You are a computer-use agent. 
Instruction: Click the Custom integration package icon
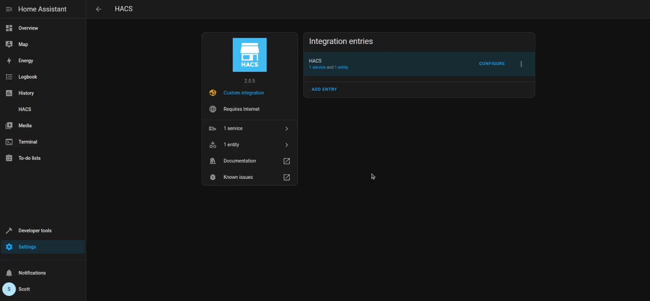[213, 93]
